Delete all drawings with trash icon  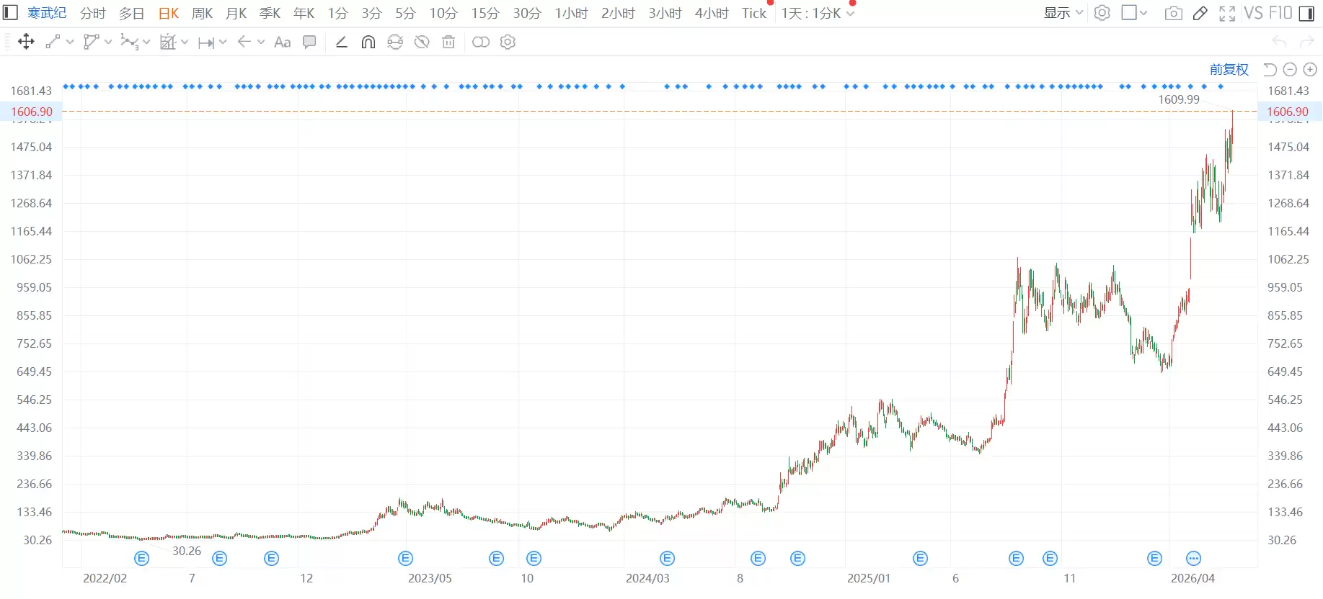click(x=448, y=42)
